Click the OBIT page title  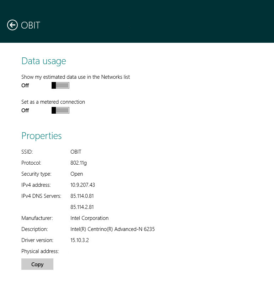click(31, 25)
